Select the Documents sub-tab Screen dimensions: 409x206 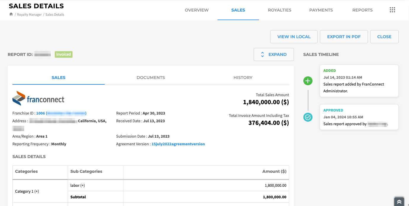(x=151, y=78)
